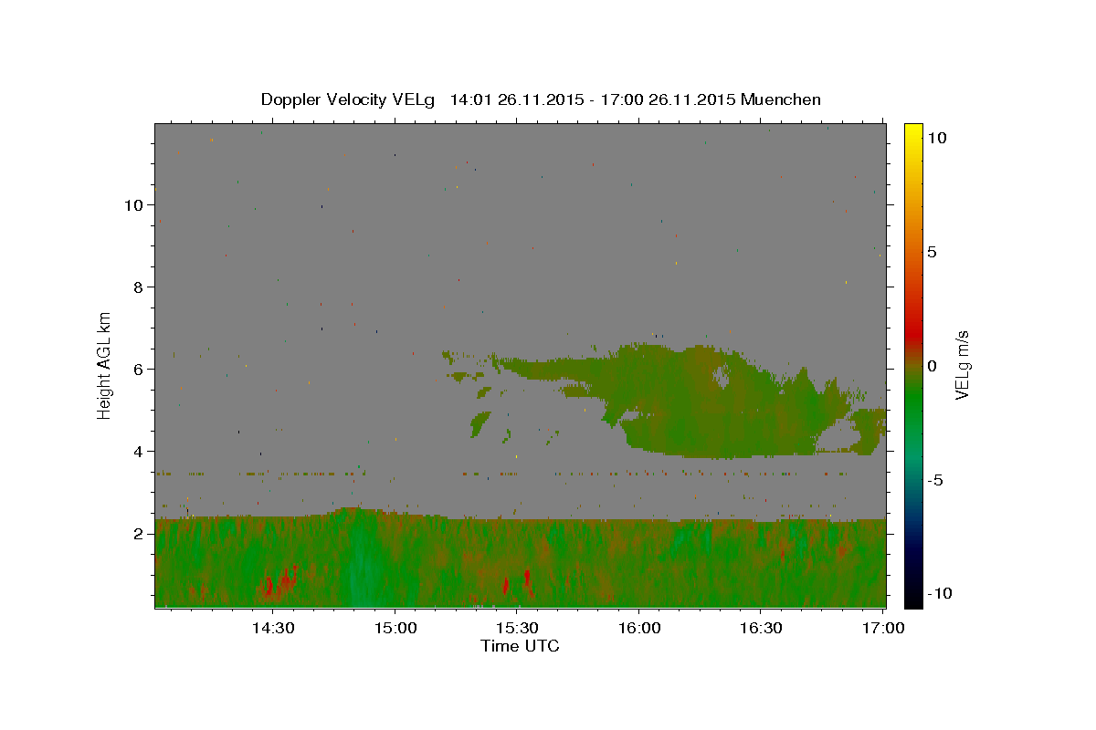Click the colorbar value -5 label
Viewport: 1096px width, 730px height.
pos(935,480)
